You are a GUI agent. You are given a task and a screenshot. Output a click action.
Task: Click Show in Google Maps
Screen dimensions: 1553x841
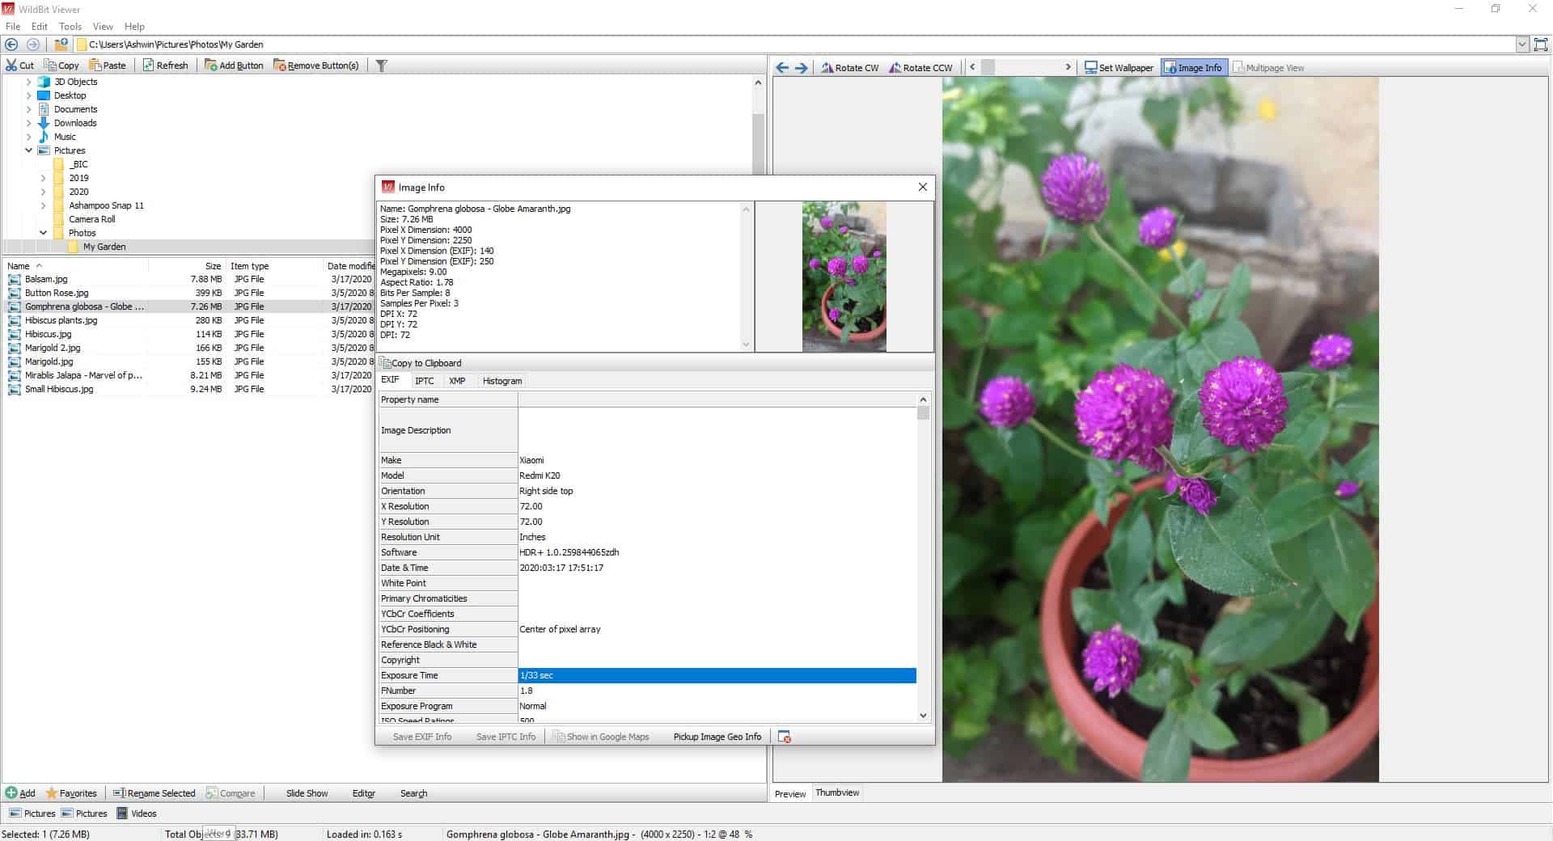tap(607, 737)
